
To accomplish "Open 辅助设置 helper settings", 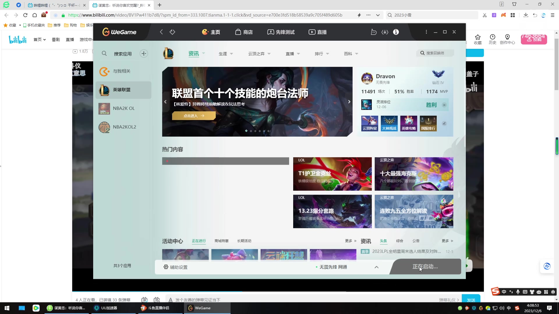I will pyautogui.click(x=176, y=267).
